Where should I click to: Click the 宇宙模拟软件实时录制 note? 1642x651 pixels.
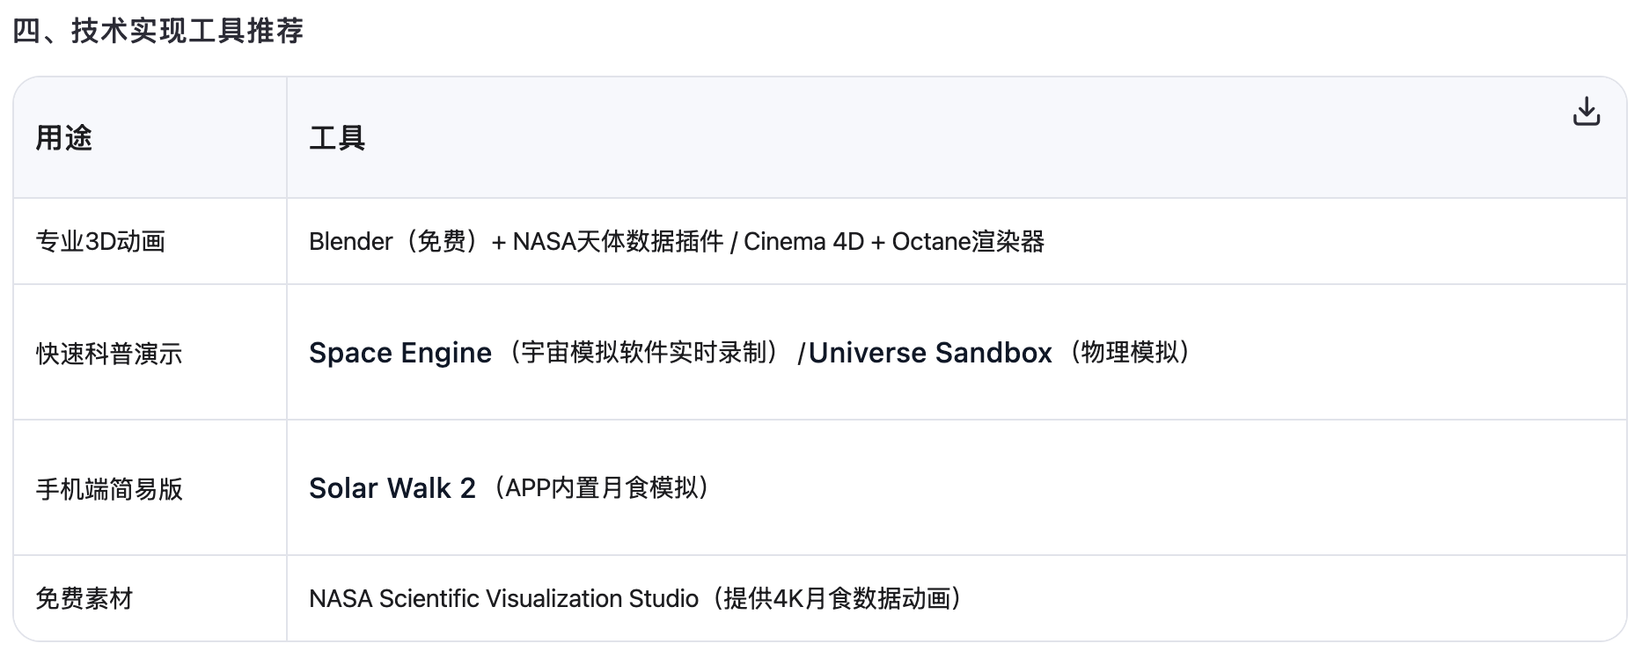pyautogui.click(x=644, y=353)
